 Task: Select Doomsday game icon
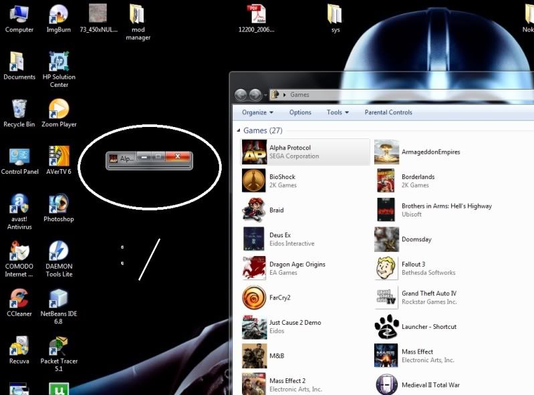click(x=386, y=239)
